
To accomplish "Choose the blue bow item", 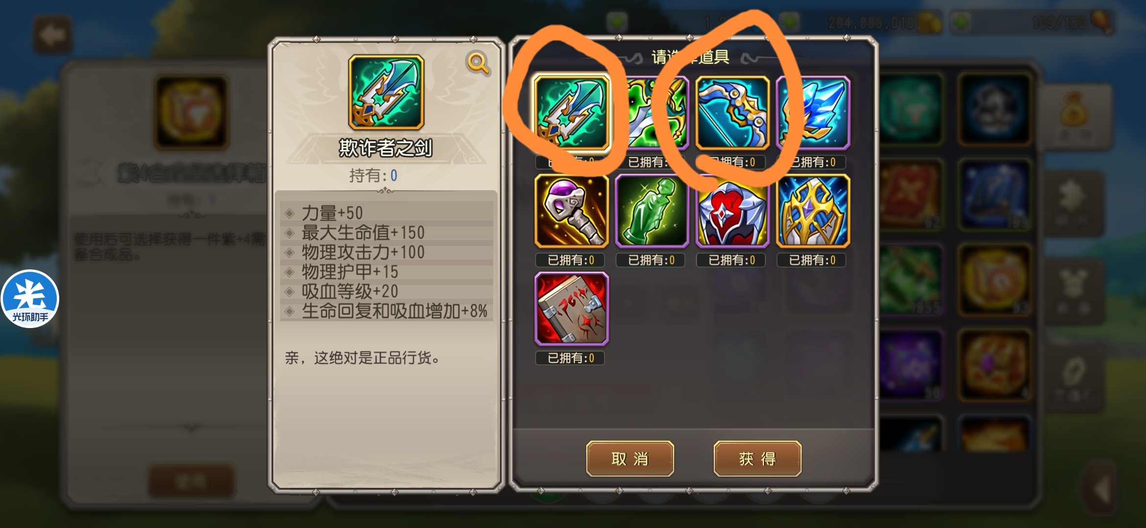I will [x=732, y=113].
